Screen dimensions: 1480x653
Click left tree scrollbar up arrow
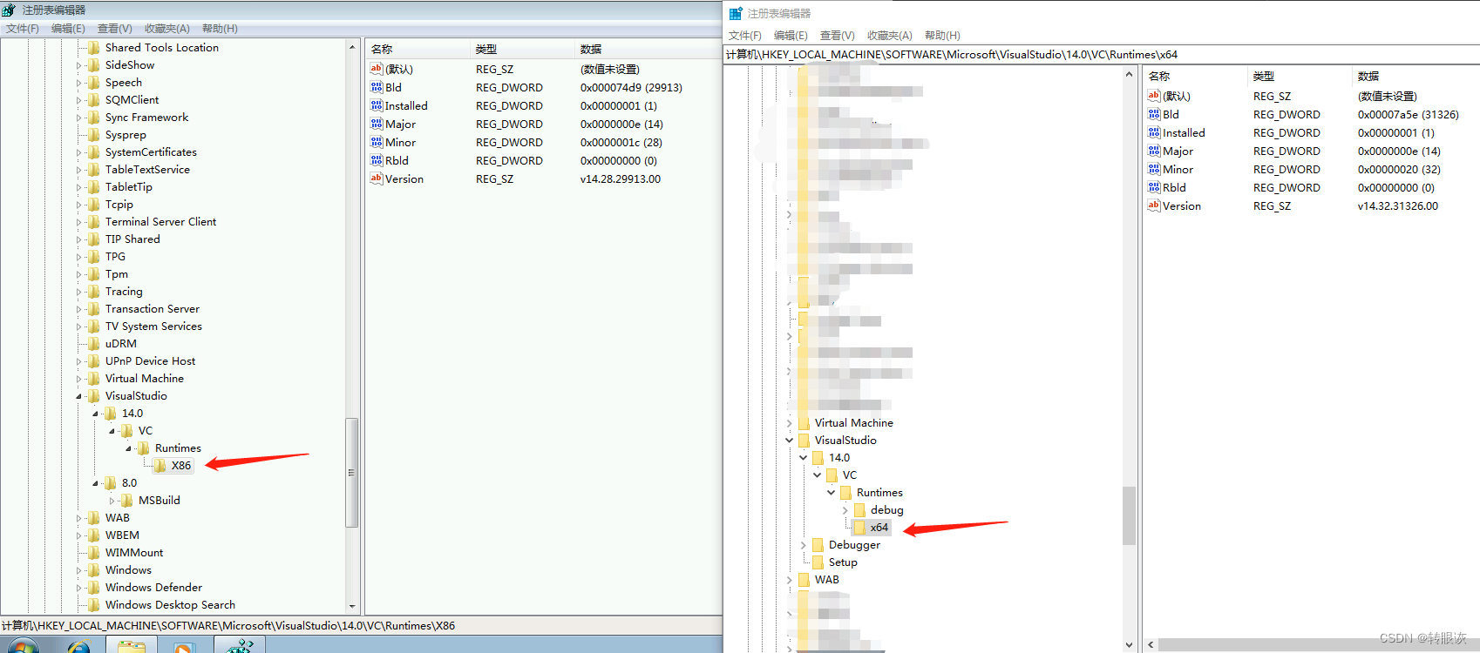point(352,47)
